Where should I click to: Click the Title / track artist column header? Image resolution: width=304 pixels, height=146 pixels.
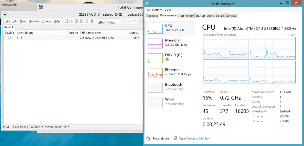[x=103, y=33]
